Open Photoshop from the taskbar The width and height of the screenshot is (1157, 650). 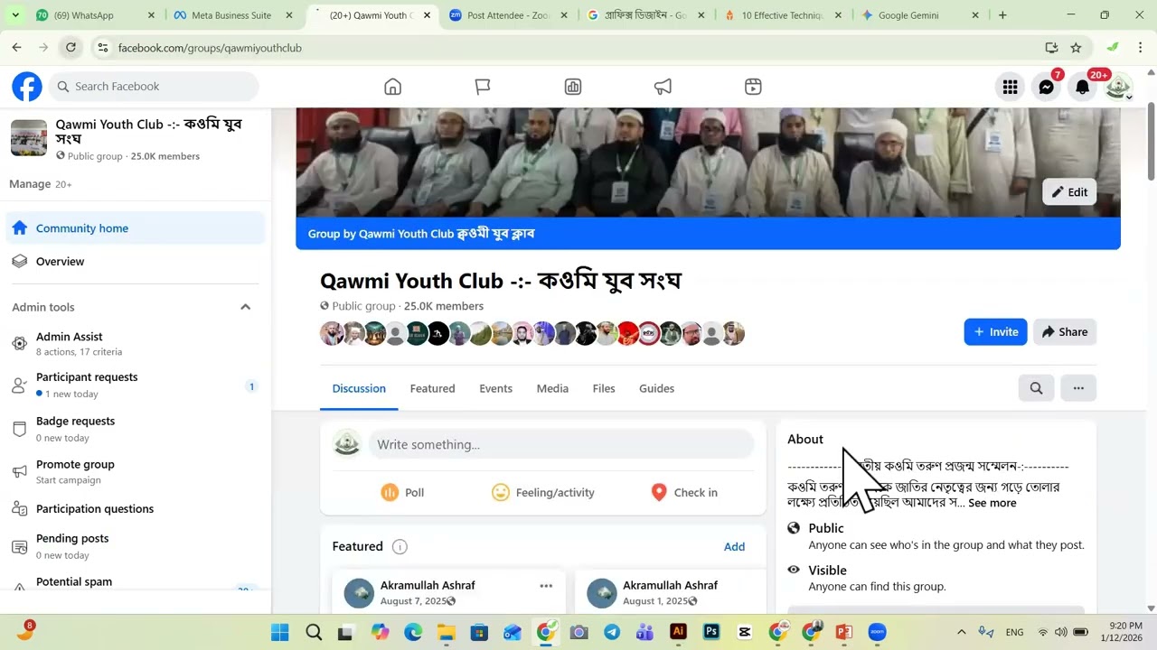[711, 632]
